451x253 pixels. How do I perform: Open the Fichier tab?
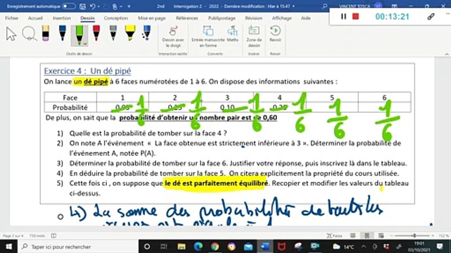(x=12, y=18)
